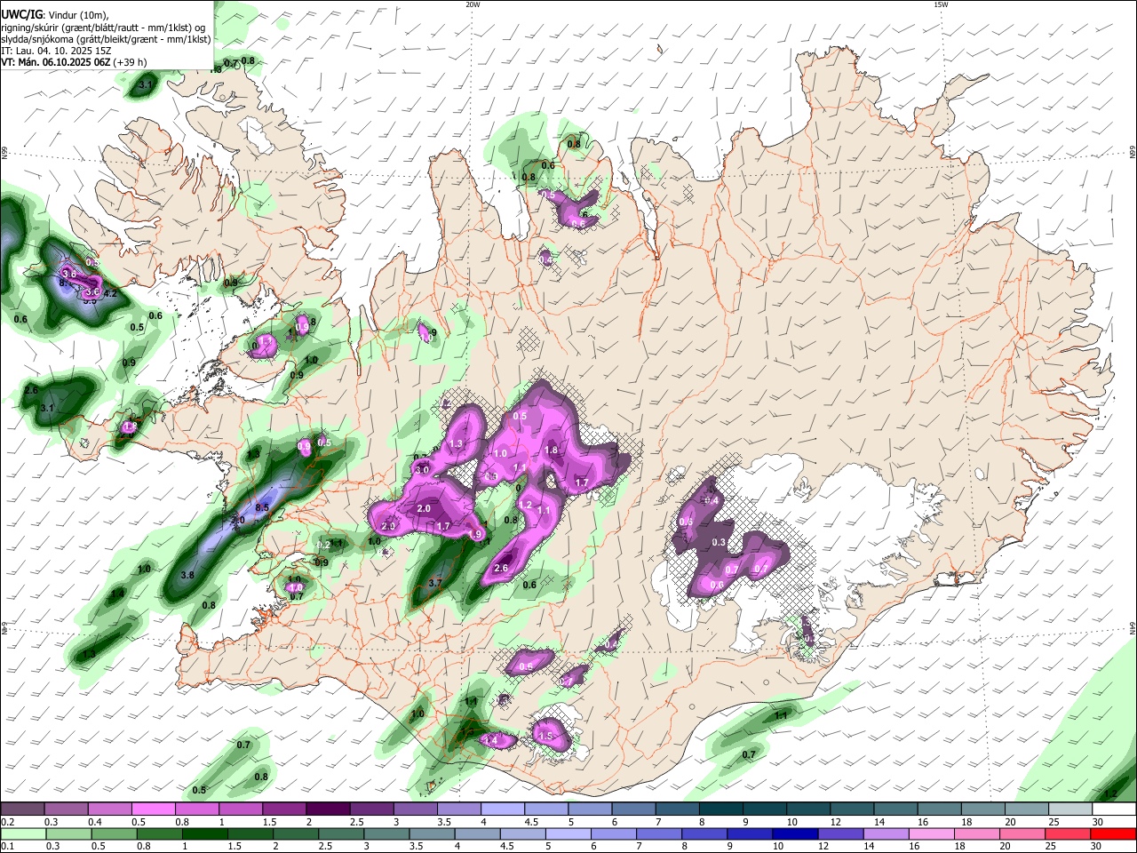Click the pale green swatch above 0.1 in lower legend
Image resolution: width=1137 pixels, height=853 pixels.
[22, 833]
